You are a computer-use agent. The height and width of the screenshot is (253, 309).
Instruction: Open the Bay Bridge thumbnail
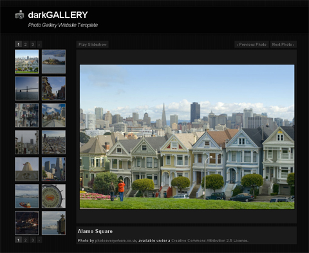(x=27, y=88)
